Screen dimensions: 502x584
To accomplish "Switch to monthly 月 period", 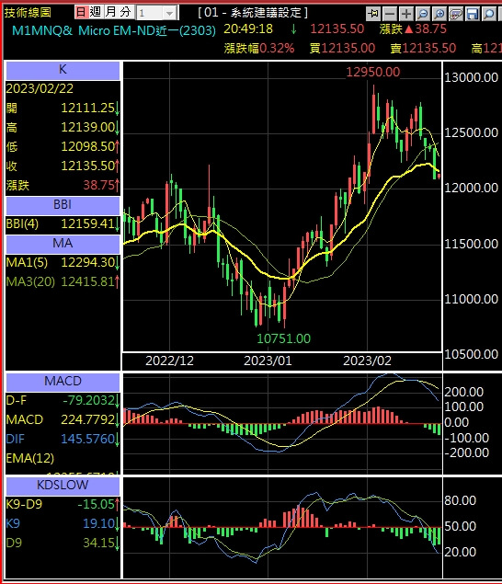I will 110,12.
